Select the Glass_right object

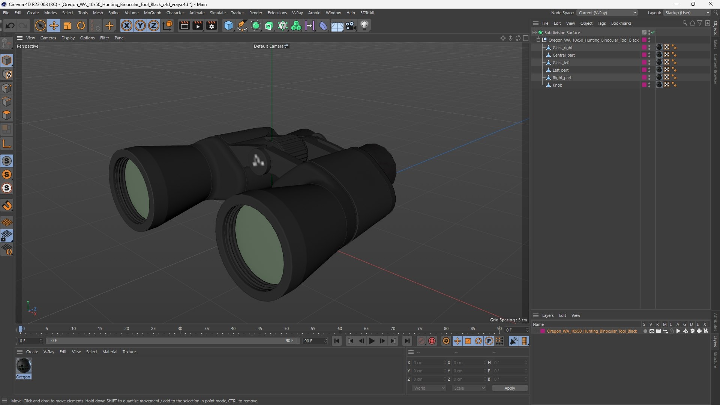pyautogui.click(x=562, y=48)
